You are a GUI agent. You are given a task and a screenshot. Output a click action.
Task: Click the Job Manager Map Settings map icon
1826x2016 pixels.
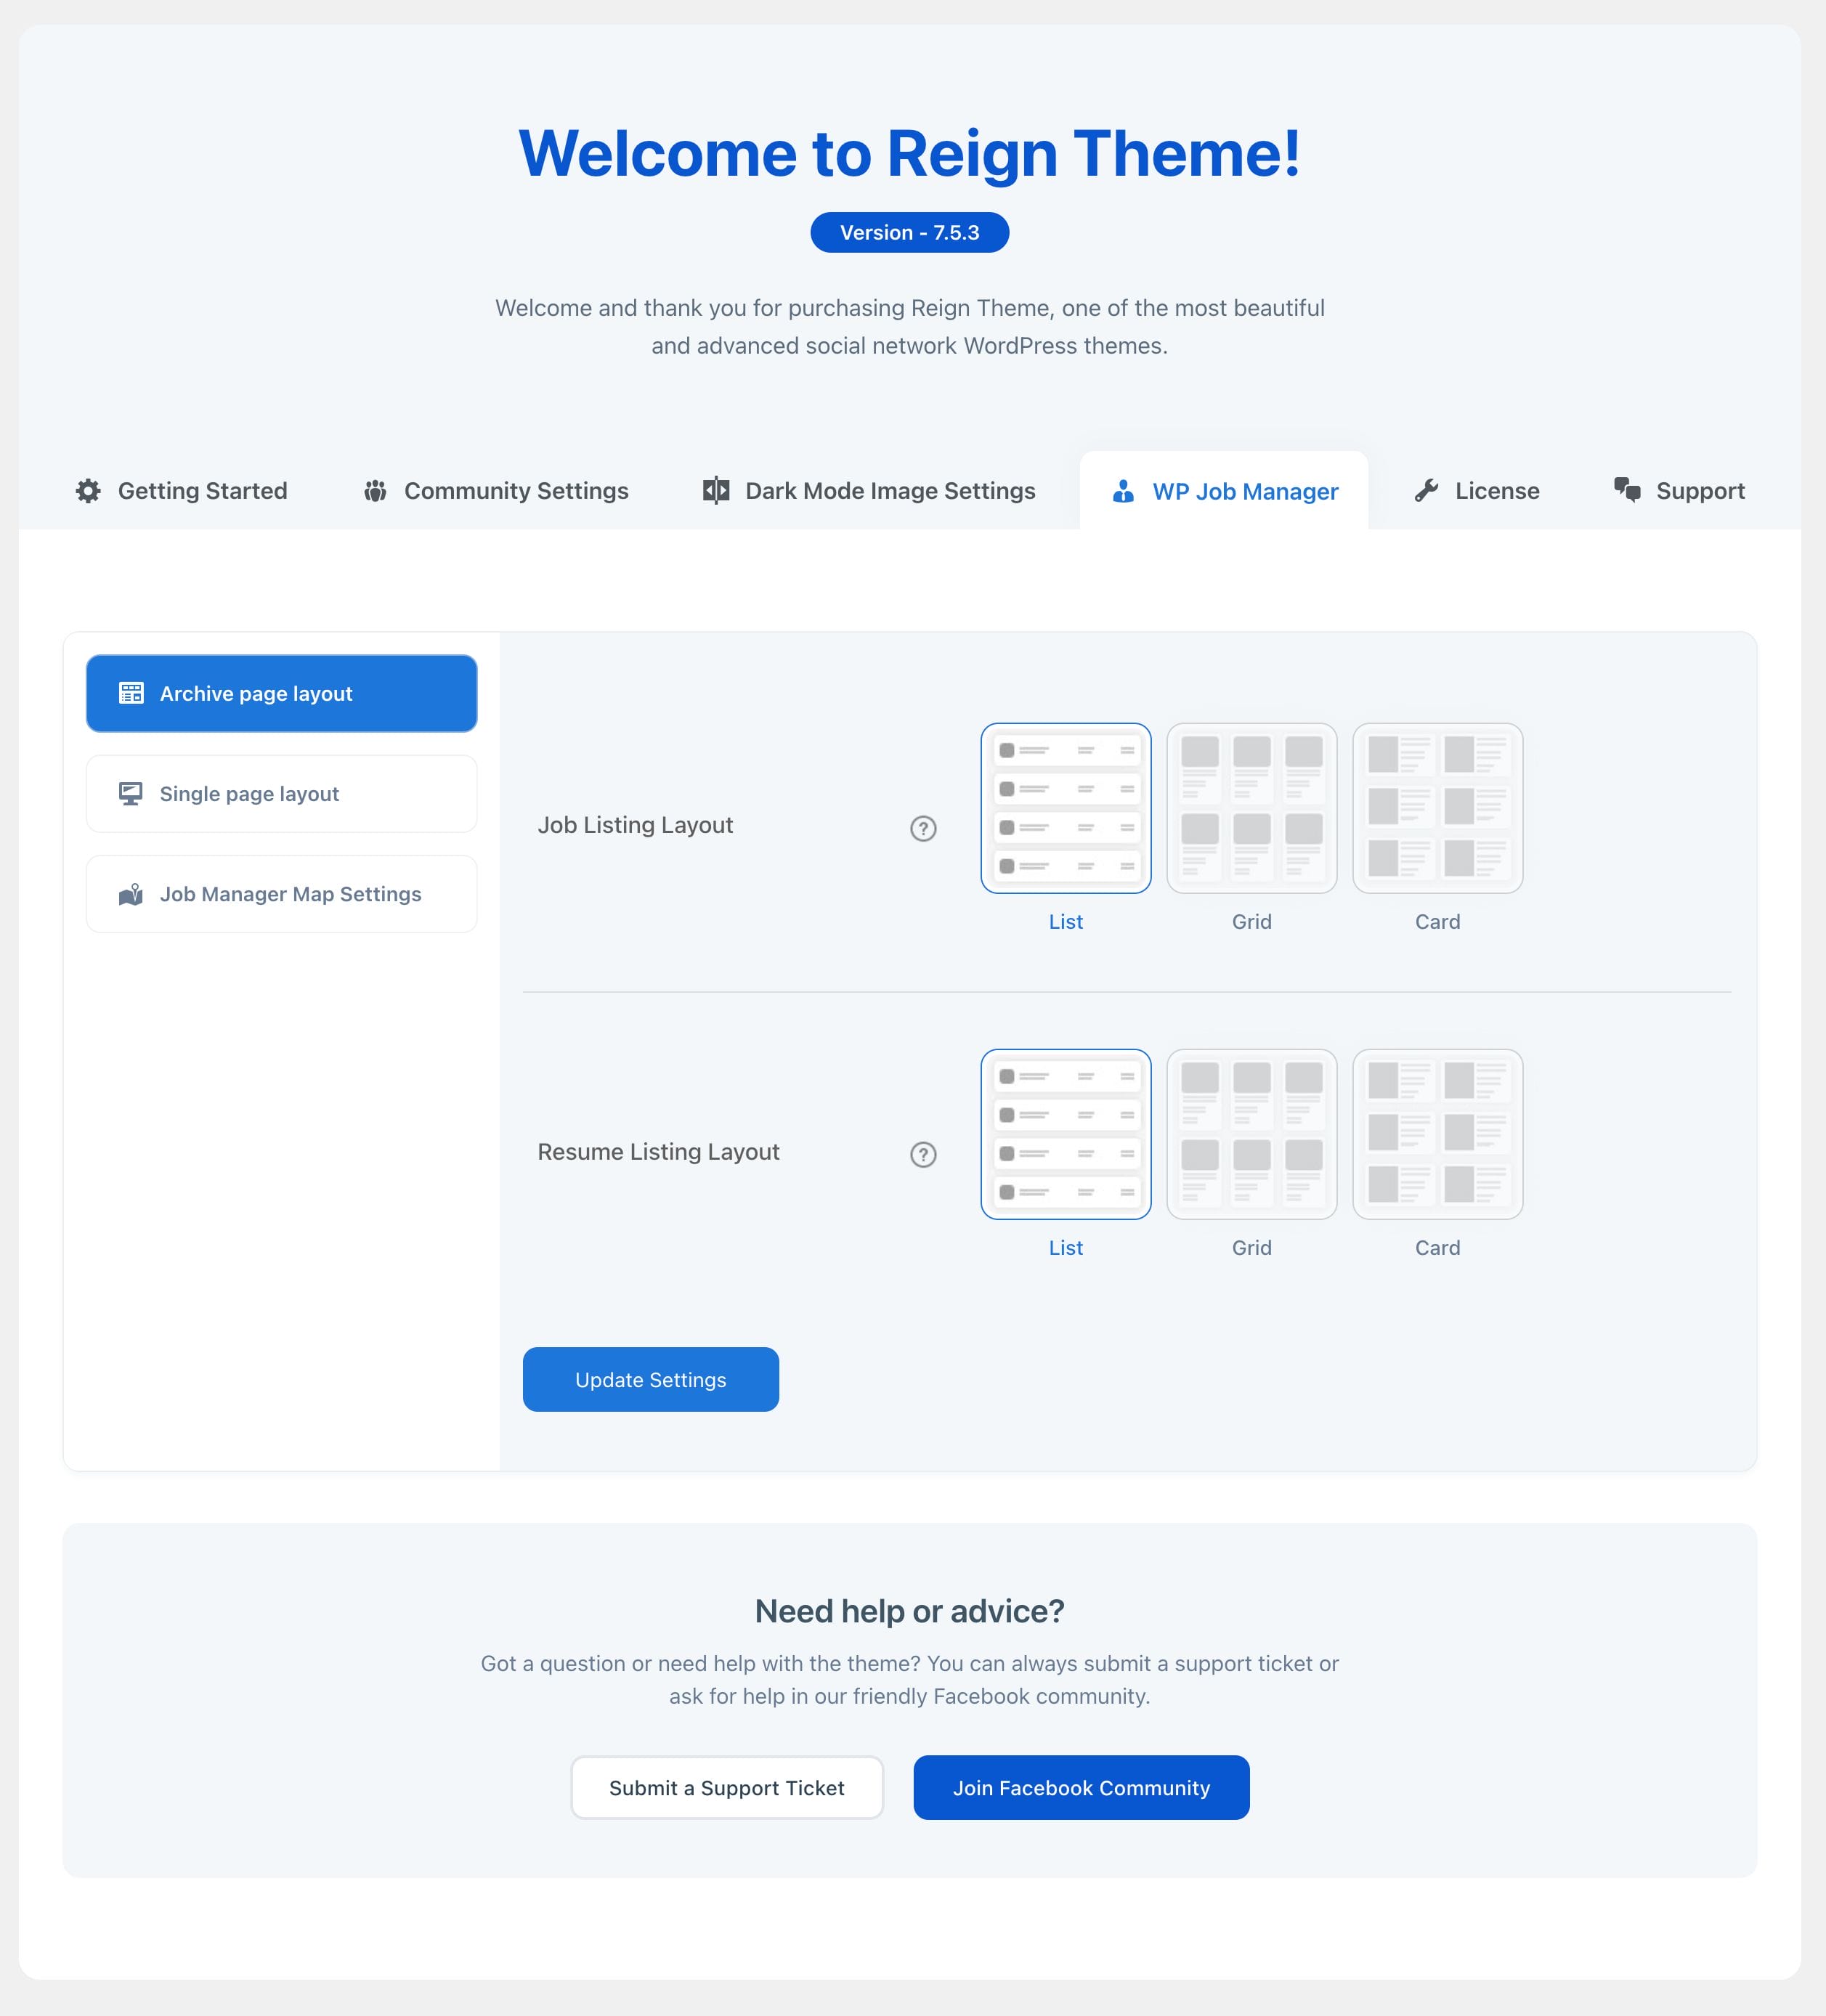pos(131,895)
